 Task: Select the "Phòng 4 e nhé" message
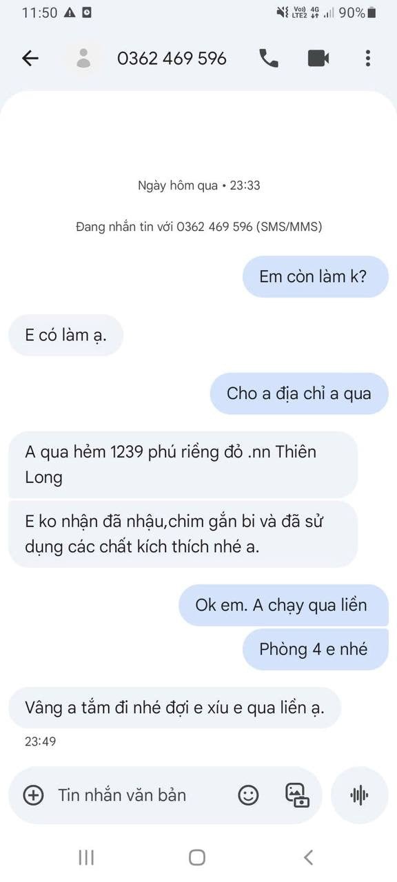click(315, 649)
